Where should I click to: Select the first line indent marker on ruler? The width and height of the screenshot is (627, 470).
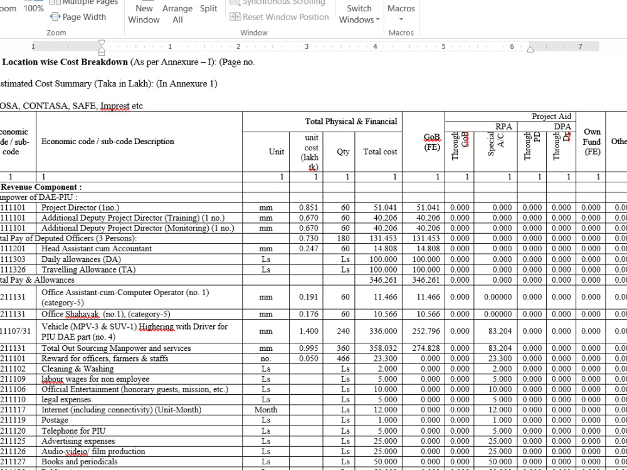[102, 43]
